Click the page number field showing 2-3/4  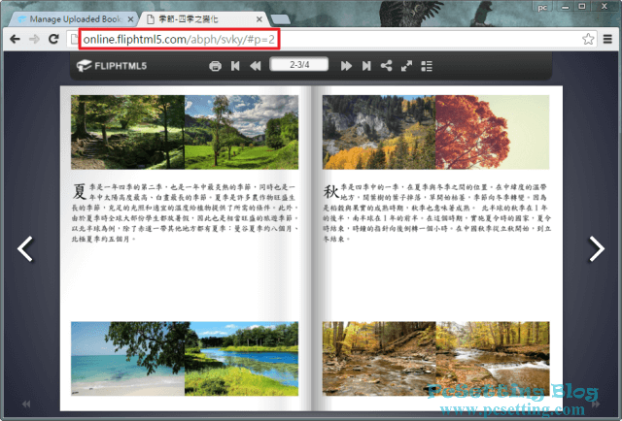coord(298,65)
